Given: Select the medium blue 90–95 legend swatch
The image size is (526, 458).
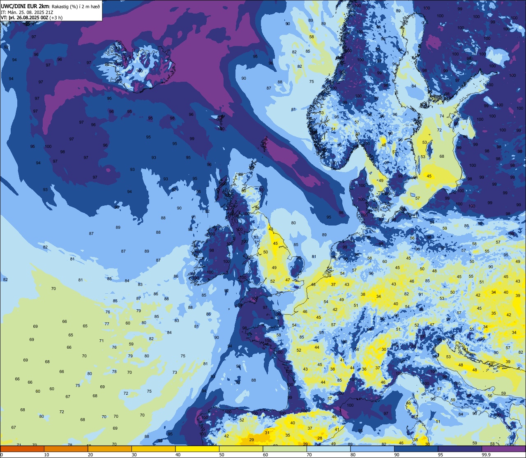Looking at the screenshot, I should tap(416, 449).
